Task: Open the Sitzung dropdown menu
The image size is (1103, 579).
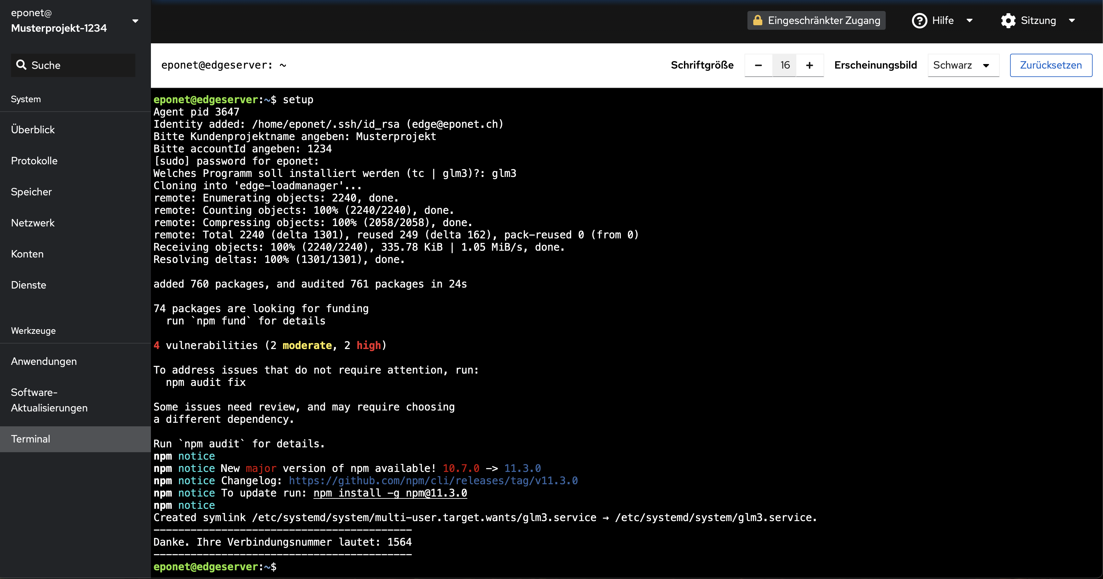Action: (x=1072, y=20)
